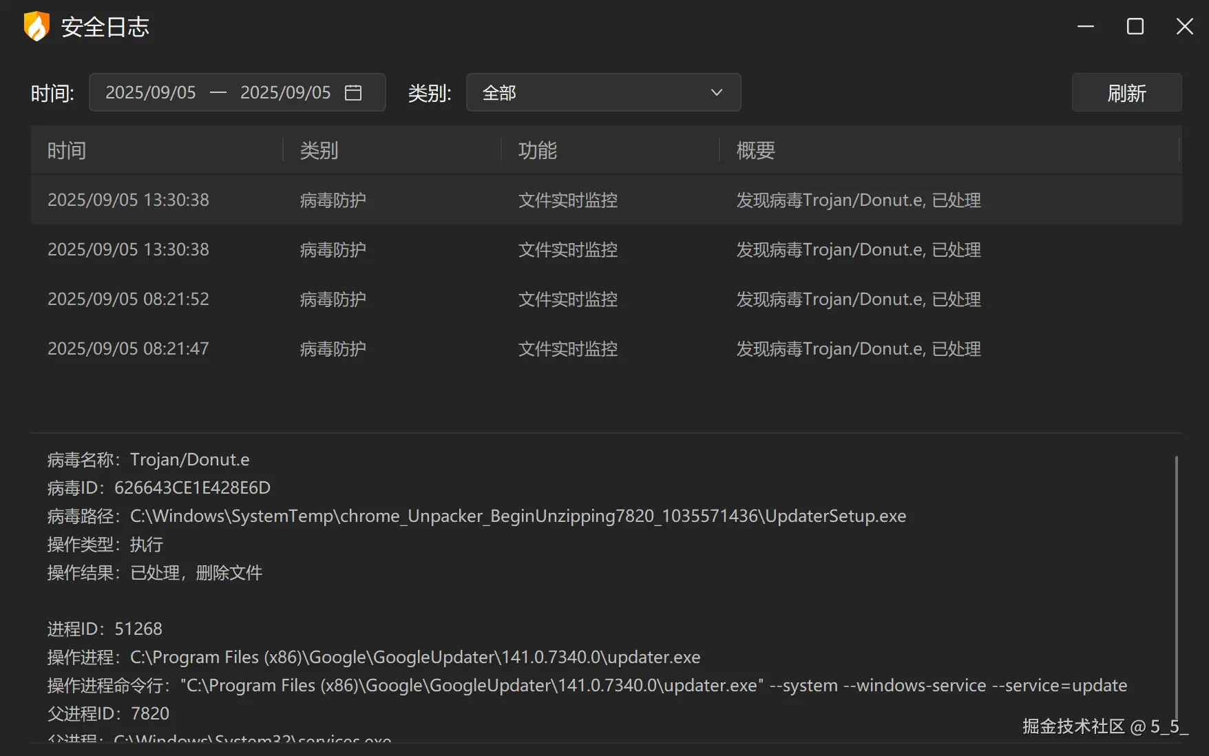This screenshot has height=756, width=1209.
Task: Click the 刷新 refresh button
Action: click(1126, 92)
